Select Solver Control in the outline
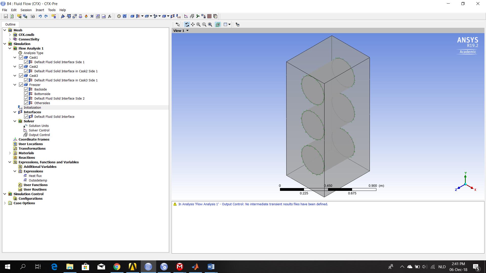Screen dimensions: 486x273 [x=39, y=130]
